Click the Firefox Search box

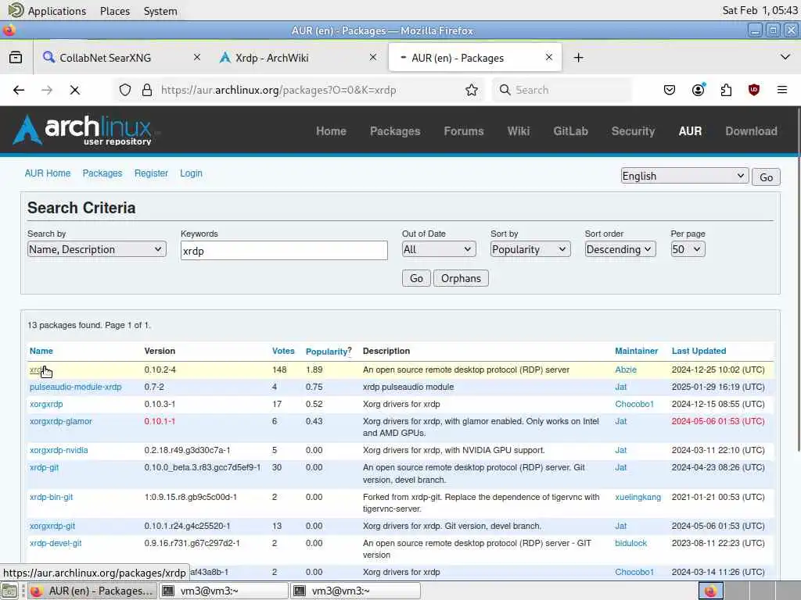click(562, 91)
